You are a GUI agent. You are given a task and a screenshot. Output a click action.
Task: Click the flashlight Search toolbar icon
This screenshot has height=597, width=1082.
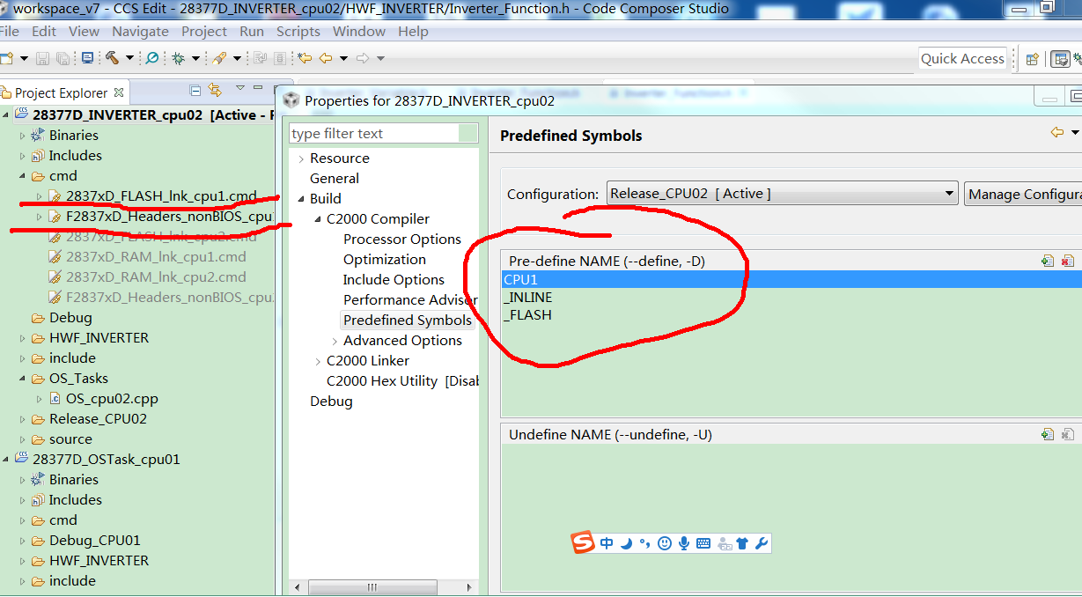(220, 58)
